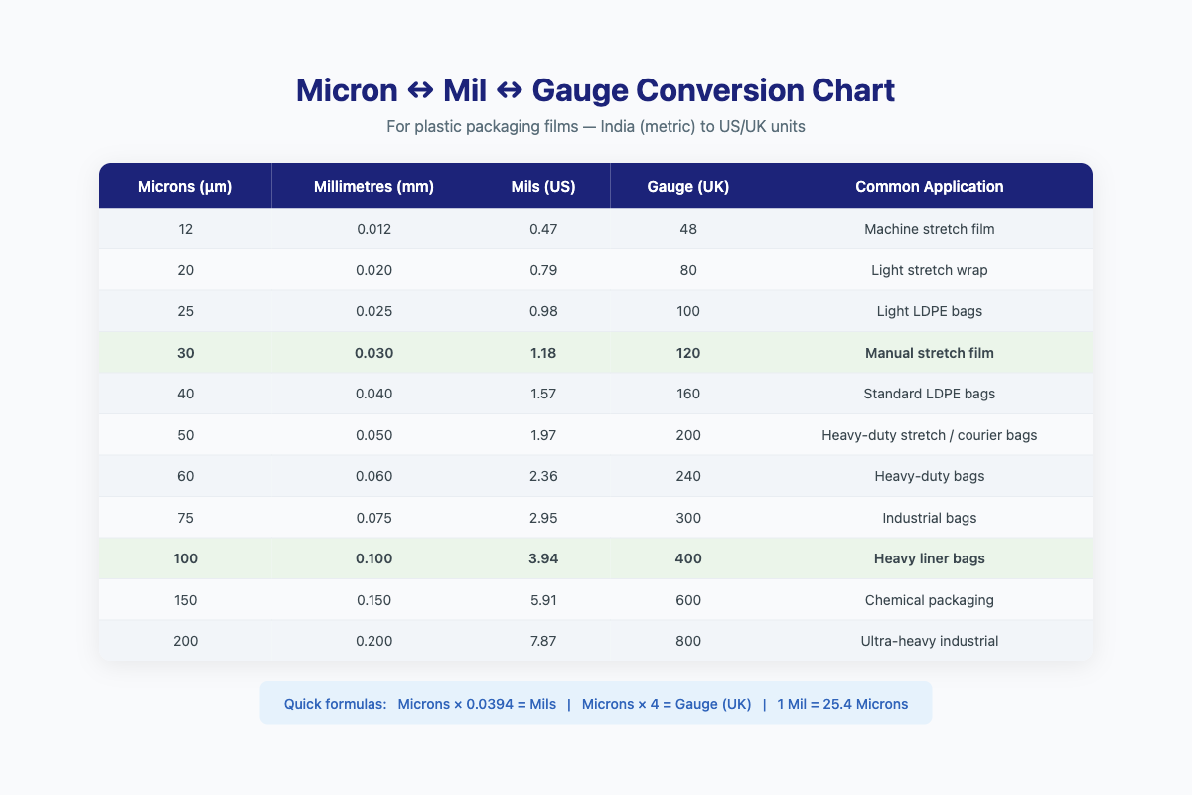1192x795 pixels.
Task: Click the 7.87 mils cell
Action: 542,641
